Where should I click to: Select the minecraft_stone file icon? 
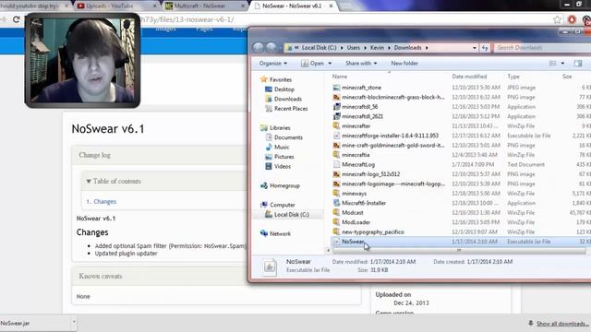point(336,88)
